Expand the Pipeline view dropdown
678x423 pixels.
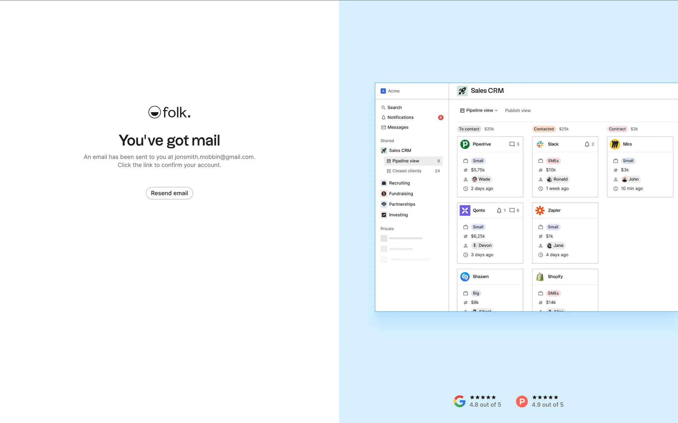tap(479, 110)
